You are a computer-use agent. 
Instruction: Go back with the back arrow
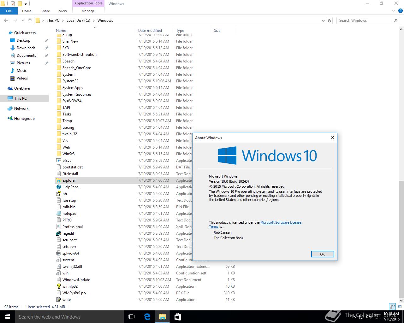point(6,20)
